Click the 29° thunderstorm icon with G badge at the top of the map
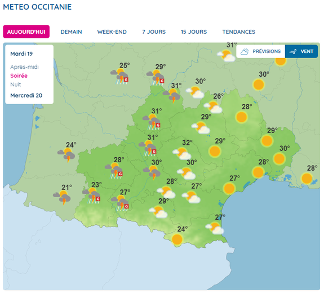 [156, 78]
